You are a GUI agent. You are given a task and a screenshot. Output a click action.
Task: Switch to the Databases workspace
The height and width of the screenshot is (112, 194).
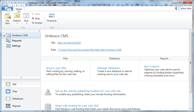coord(21,99)
